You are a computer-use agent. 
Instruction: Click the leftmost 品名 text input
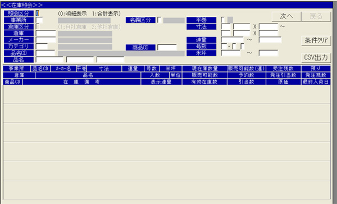click(x=49, y=60)
